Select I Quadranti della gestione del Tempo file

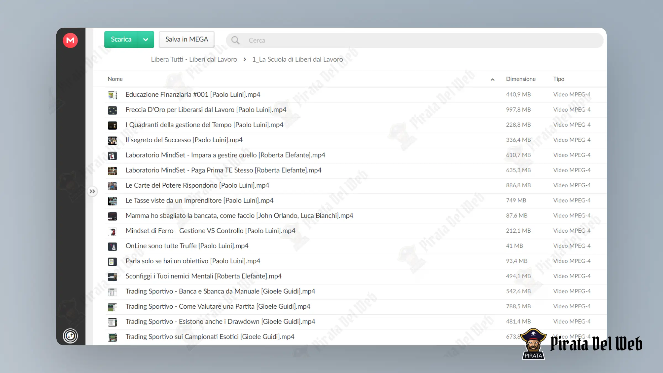click(204, 125)
